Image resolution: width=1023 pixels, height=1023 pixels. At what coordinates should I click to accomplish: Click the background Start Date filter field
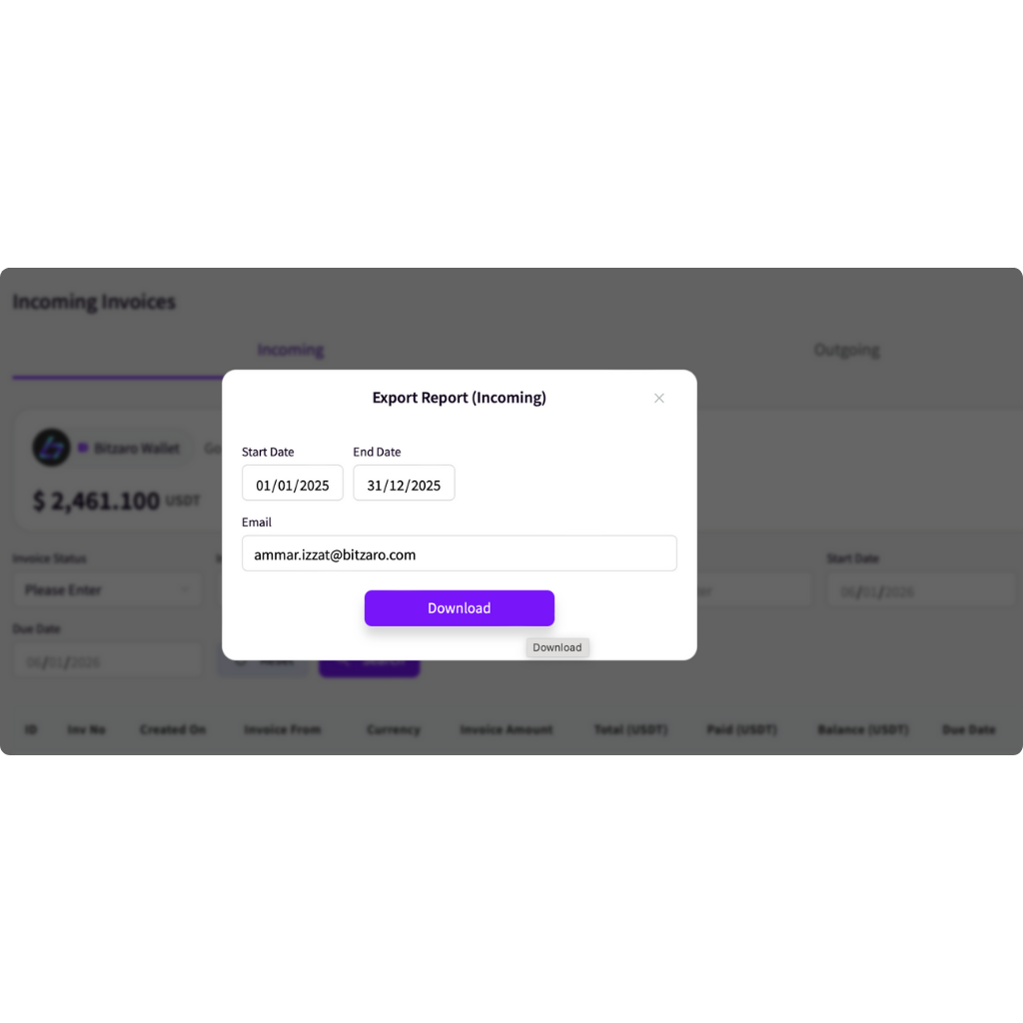pyautogui.click(x=921, y=591)
